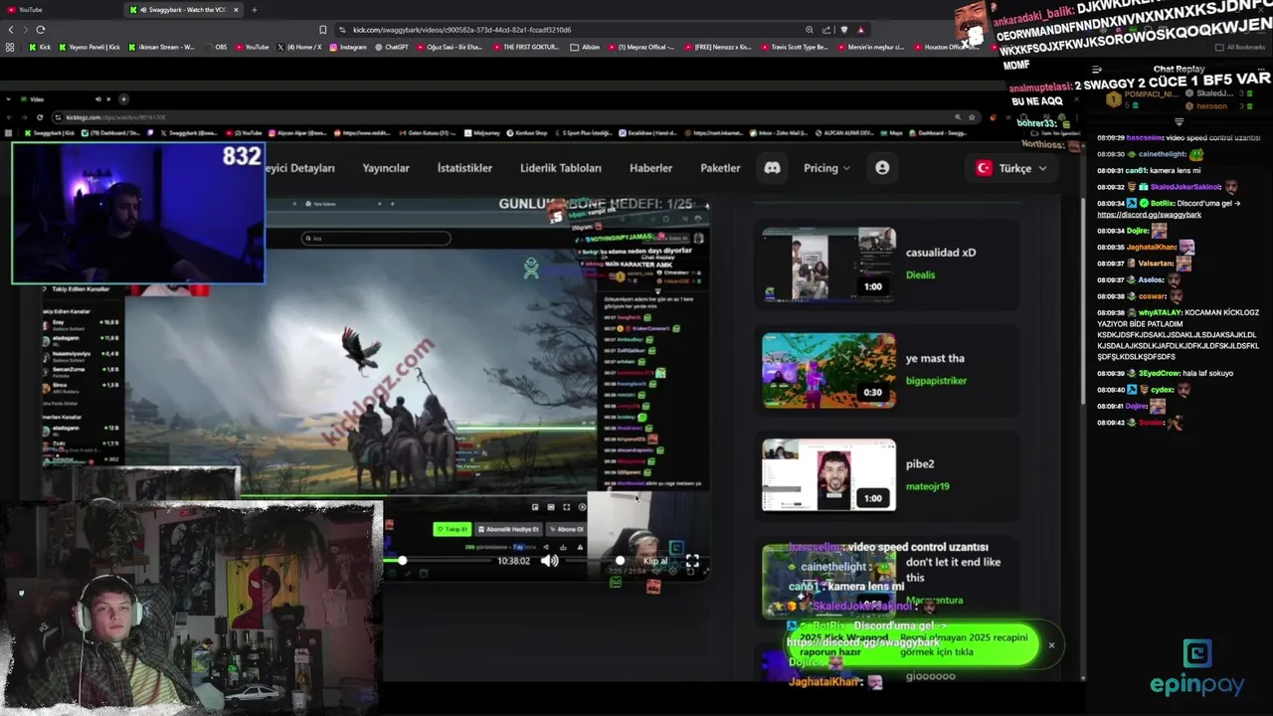1273x716 pixels.
Task: Toggle the speaker volume icon
Action: [549, 561]
